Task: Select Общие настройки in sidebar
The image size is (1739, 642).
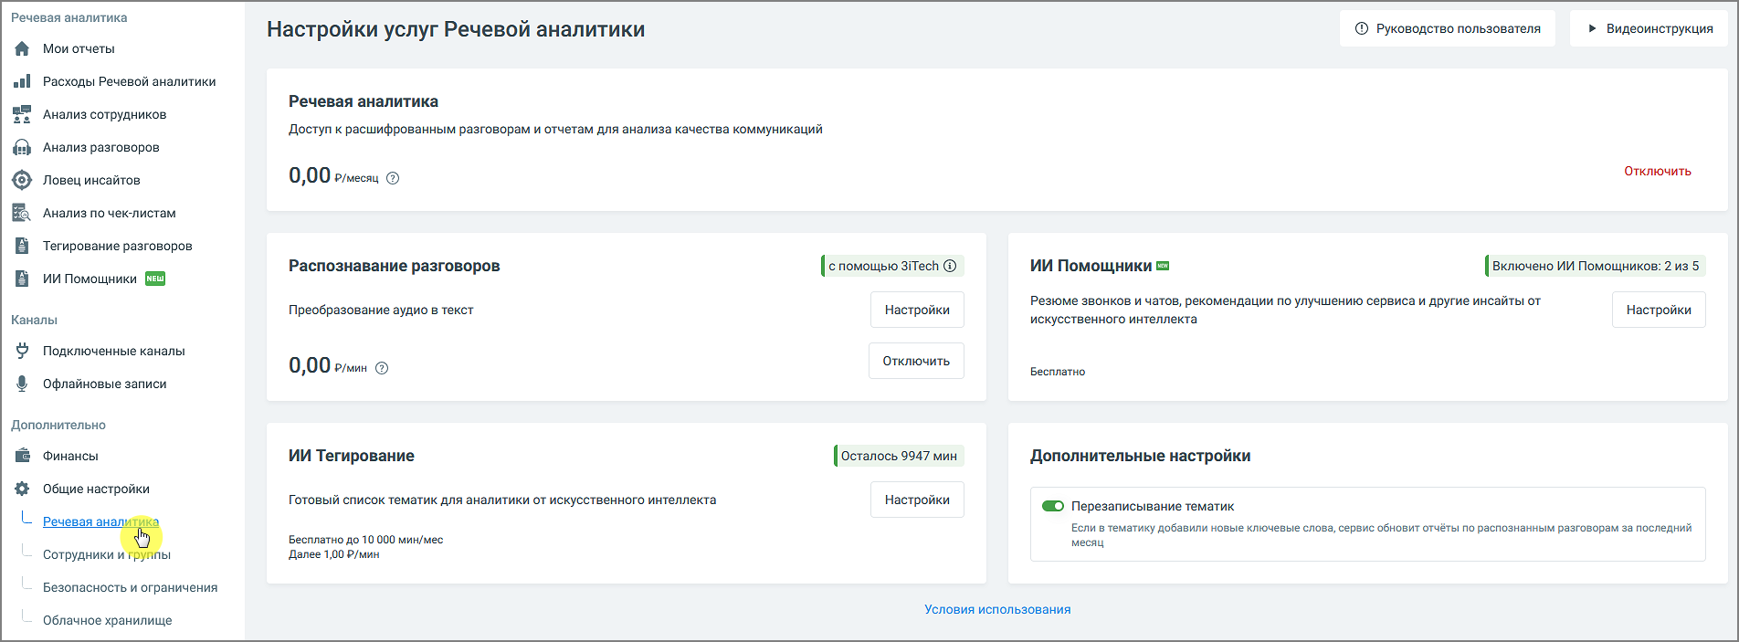Action: point(96,489)
